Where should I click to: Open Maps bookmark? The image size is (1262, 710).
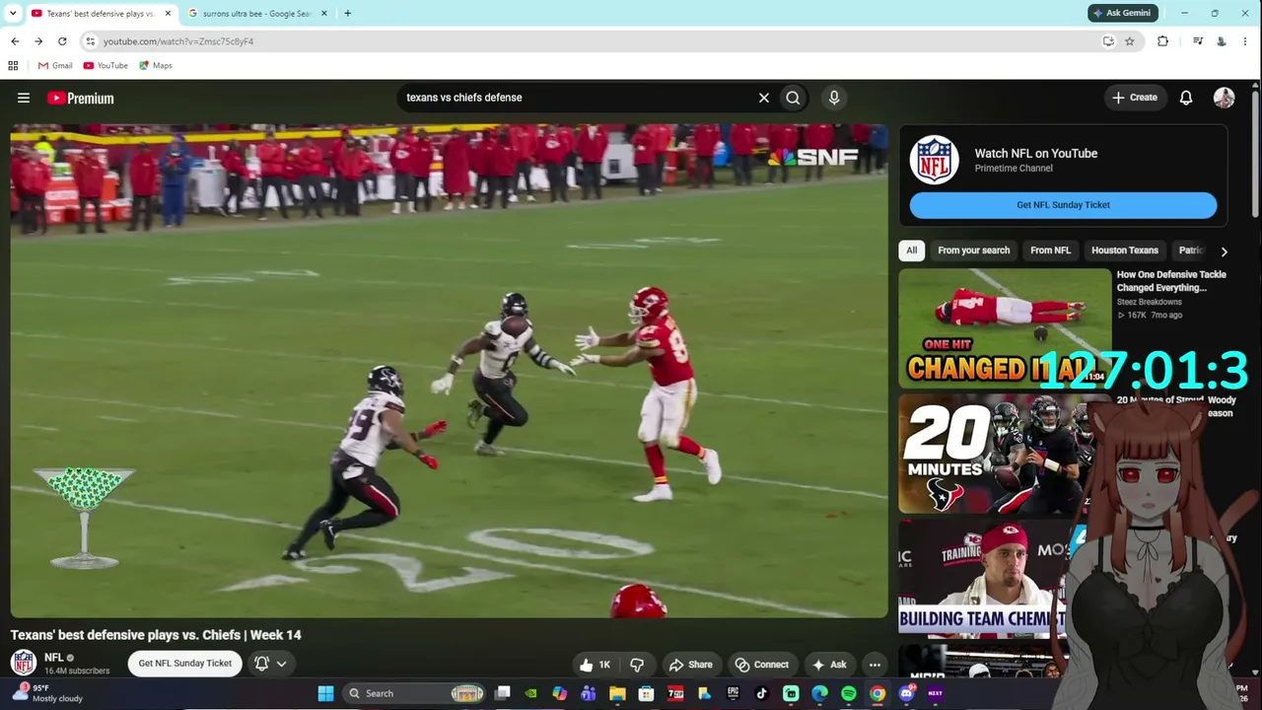coord(156,66)
